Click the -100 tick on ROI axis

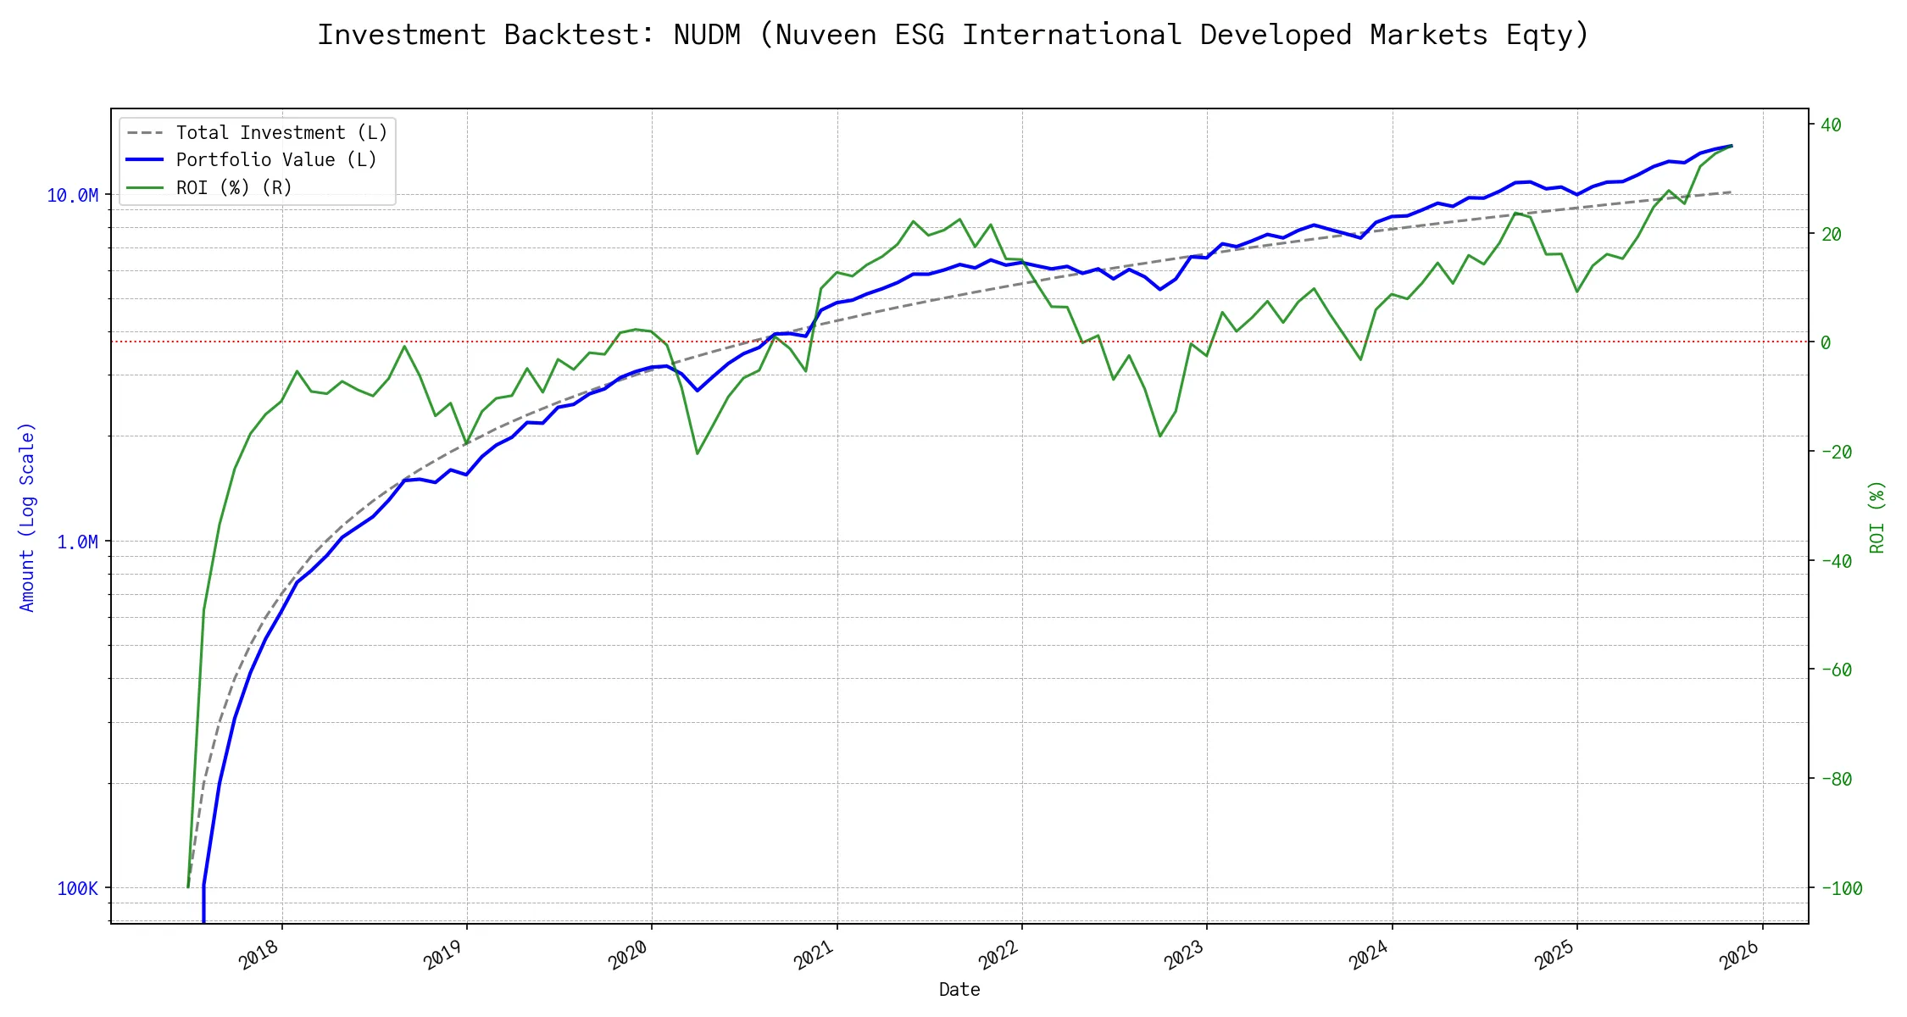pyautogui.click(x=1841, y=888)
